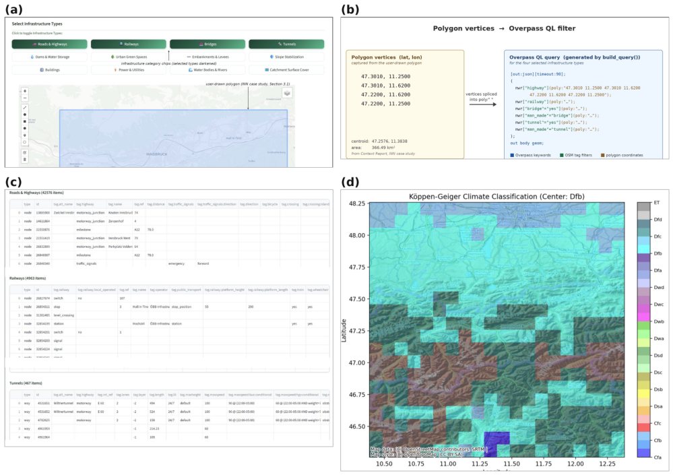Viewport: 673px width, 475px height.
Task: Zoom out on the map
Action: coord(25,98)
